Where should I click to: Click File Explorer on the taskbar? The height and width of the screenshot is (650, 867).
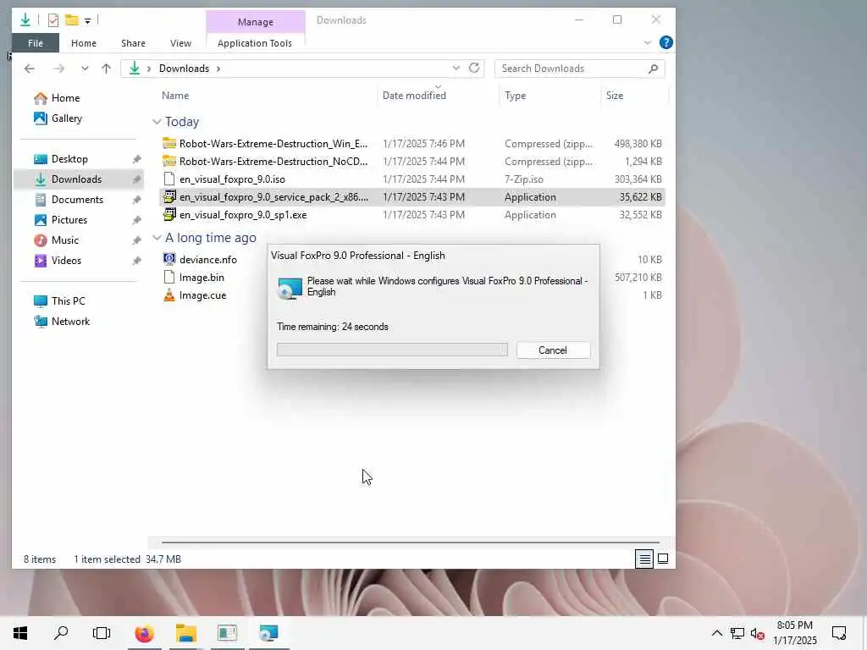pos(185,633)
